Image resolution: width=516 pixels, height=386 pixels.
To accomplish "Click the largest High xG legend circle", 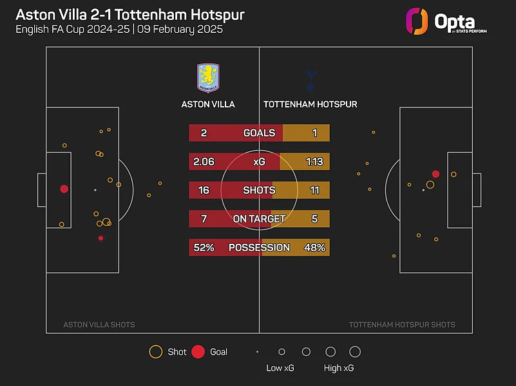I will [355, 352].
